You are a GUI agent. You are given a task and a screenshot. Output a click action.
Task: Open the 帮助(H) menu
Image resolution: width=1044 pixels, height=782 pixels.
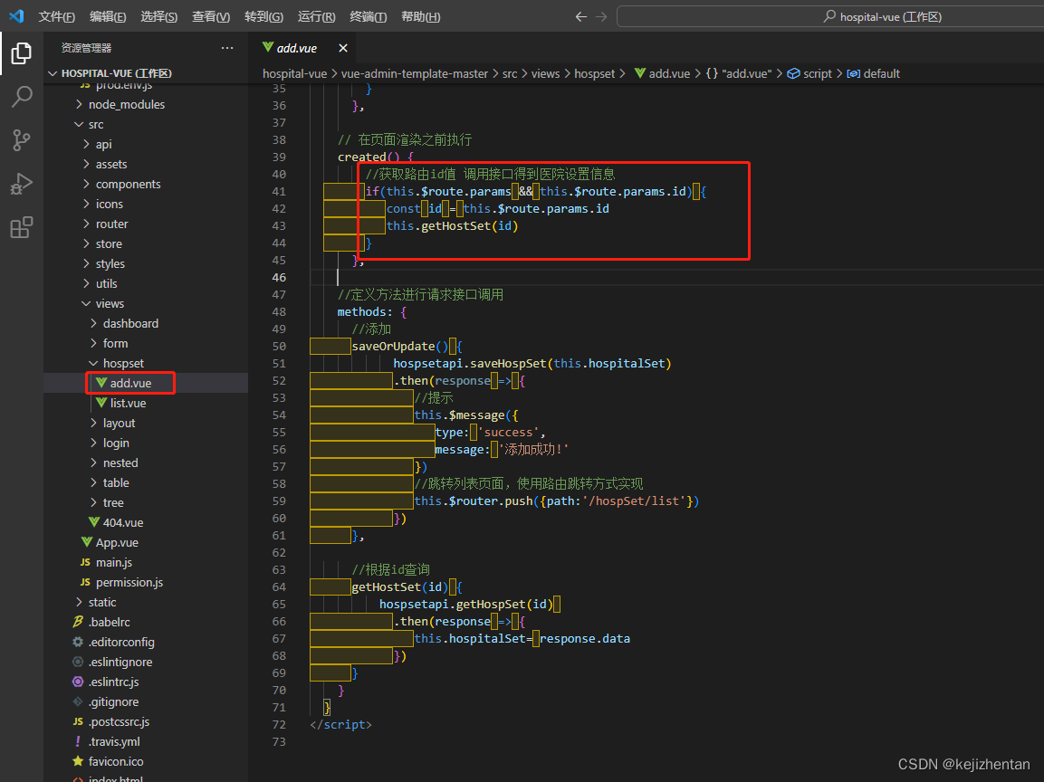coord(420,16)
